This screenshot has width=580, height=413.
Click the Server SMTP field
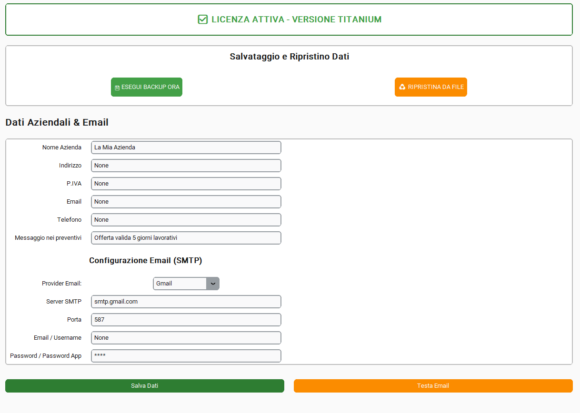click(186, 302)
